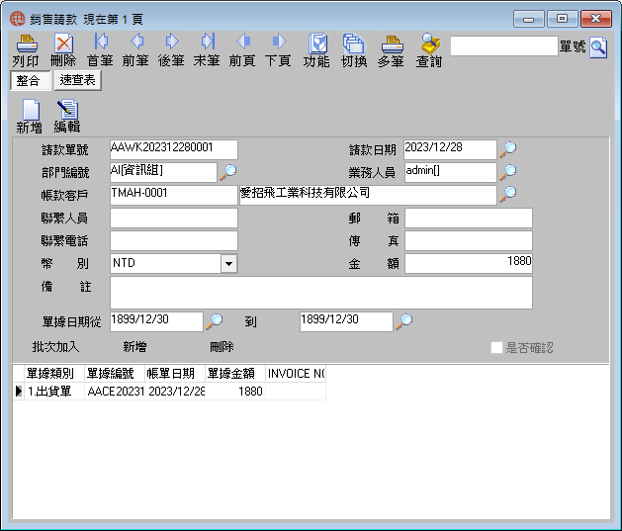Open the 請款日期 date lookup
The width and height of the screenshot is (622, 531).
[508, 149]
